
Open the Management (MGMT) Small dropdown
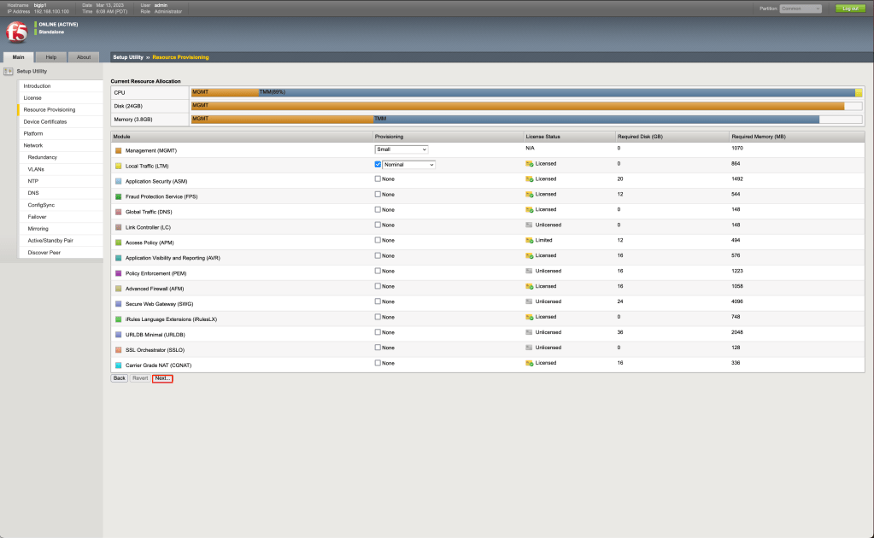tap(401, 149)
